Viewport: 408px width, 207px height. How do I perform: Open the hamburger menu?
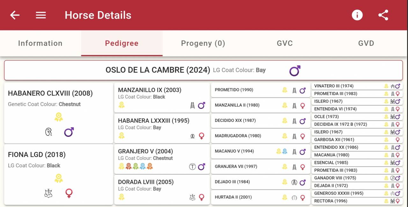41,15
